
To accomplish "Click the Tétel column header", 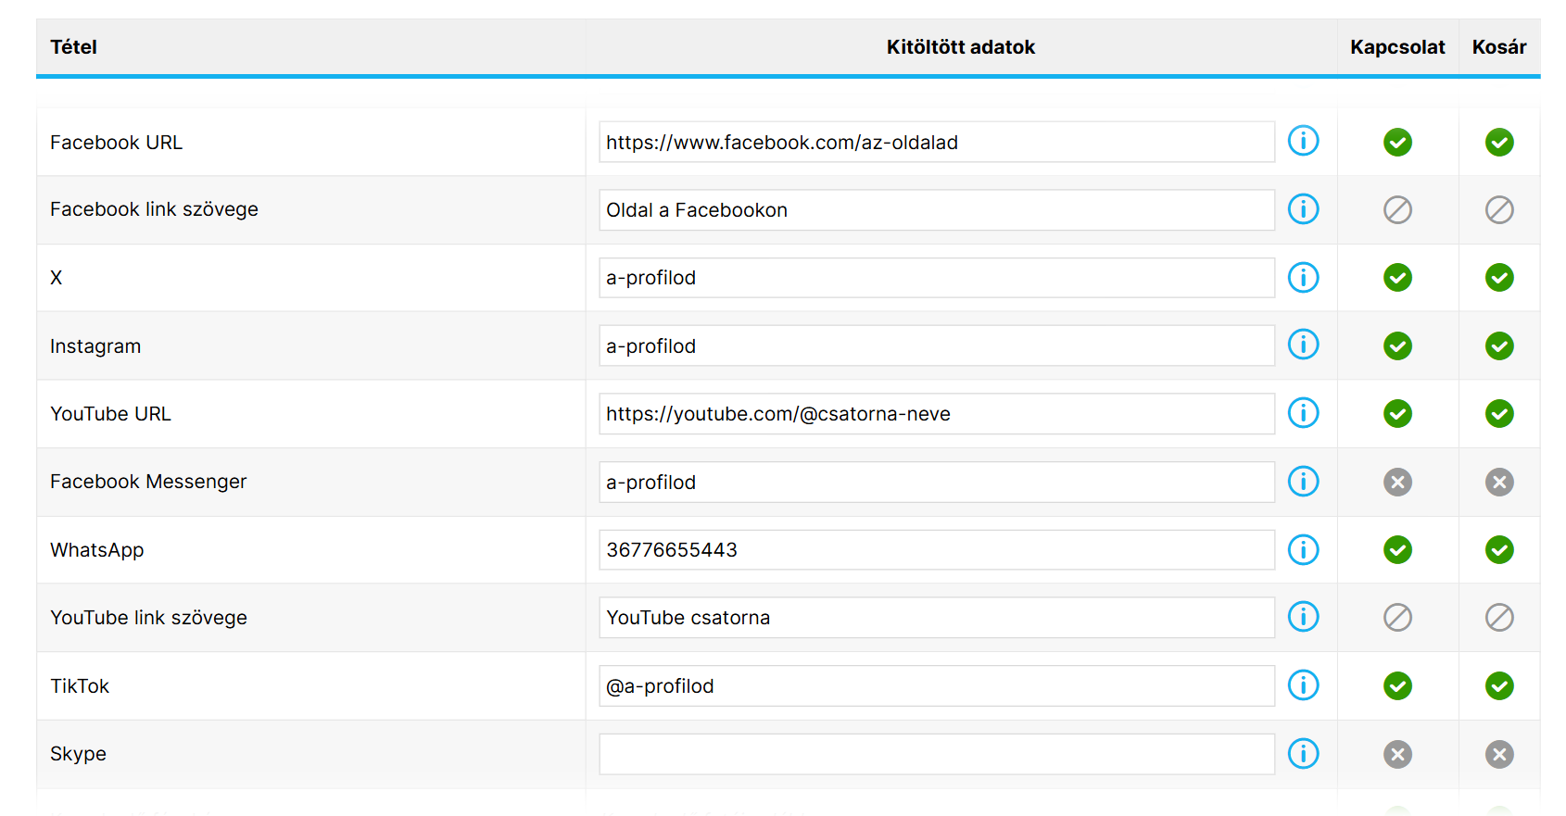I will 73,47.
